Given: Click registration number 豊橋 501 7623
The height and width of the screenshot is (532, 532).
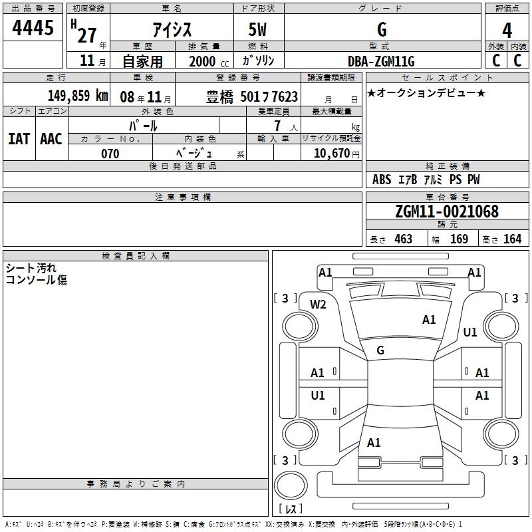Looking at the screenshot, I should click(252, 97).
